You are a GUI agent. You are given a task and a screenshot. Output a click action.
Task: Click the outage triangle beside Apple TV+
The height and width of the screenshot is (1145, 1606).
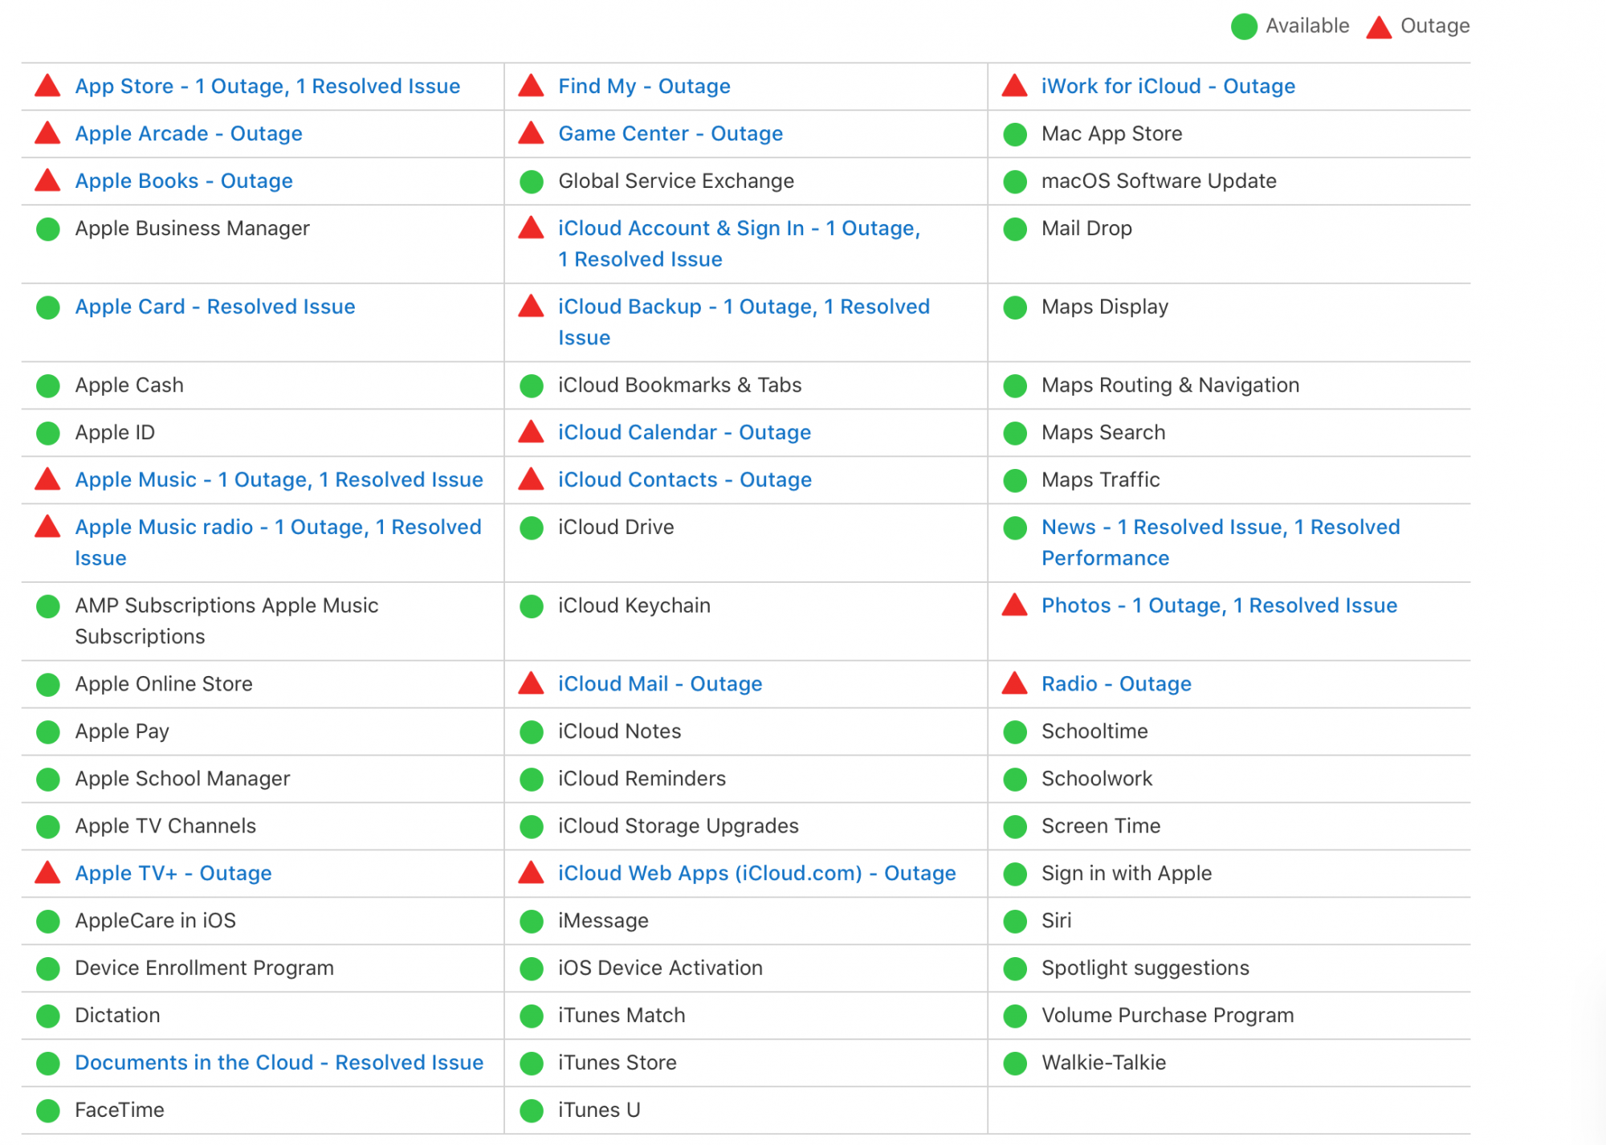(48, 873)
